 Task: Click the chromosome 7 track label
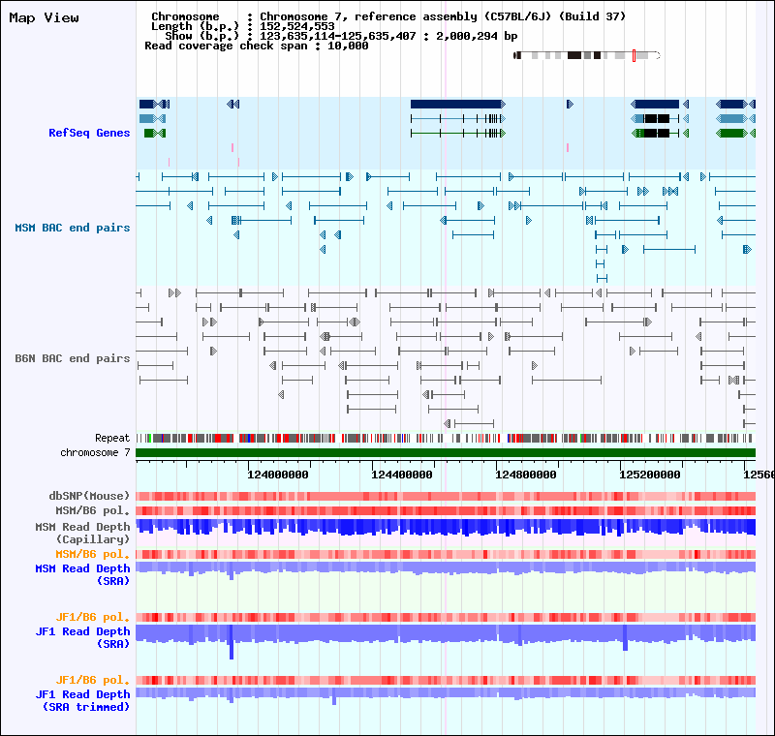[x=95, y=452]
